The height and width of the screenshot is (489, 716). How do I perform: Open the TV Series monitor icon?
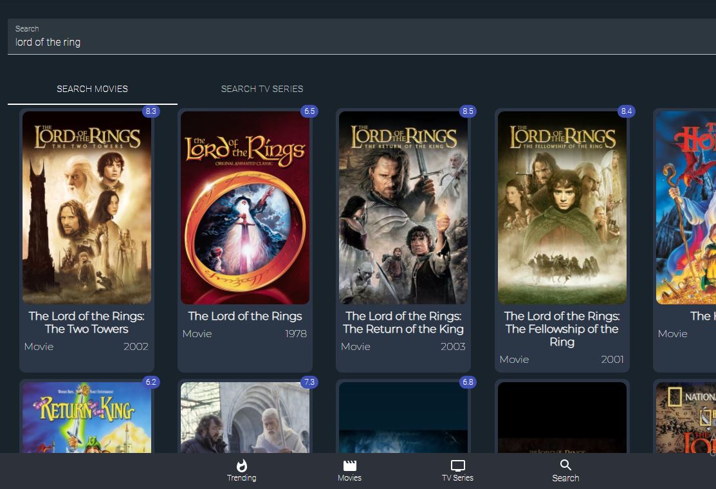pos(457,465)
